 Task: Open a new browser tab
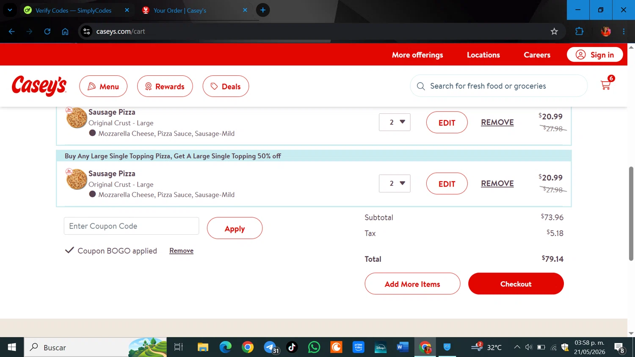pos(263,10)
